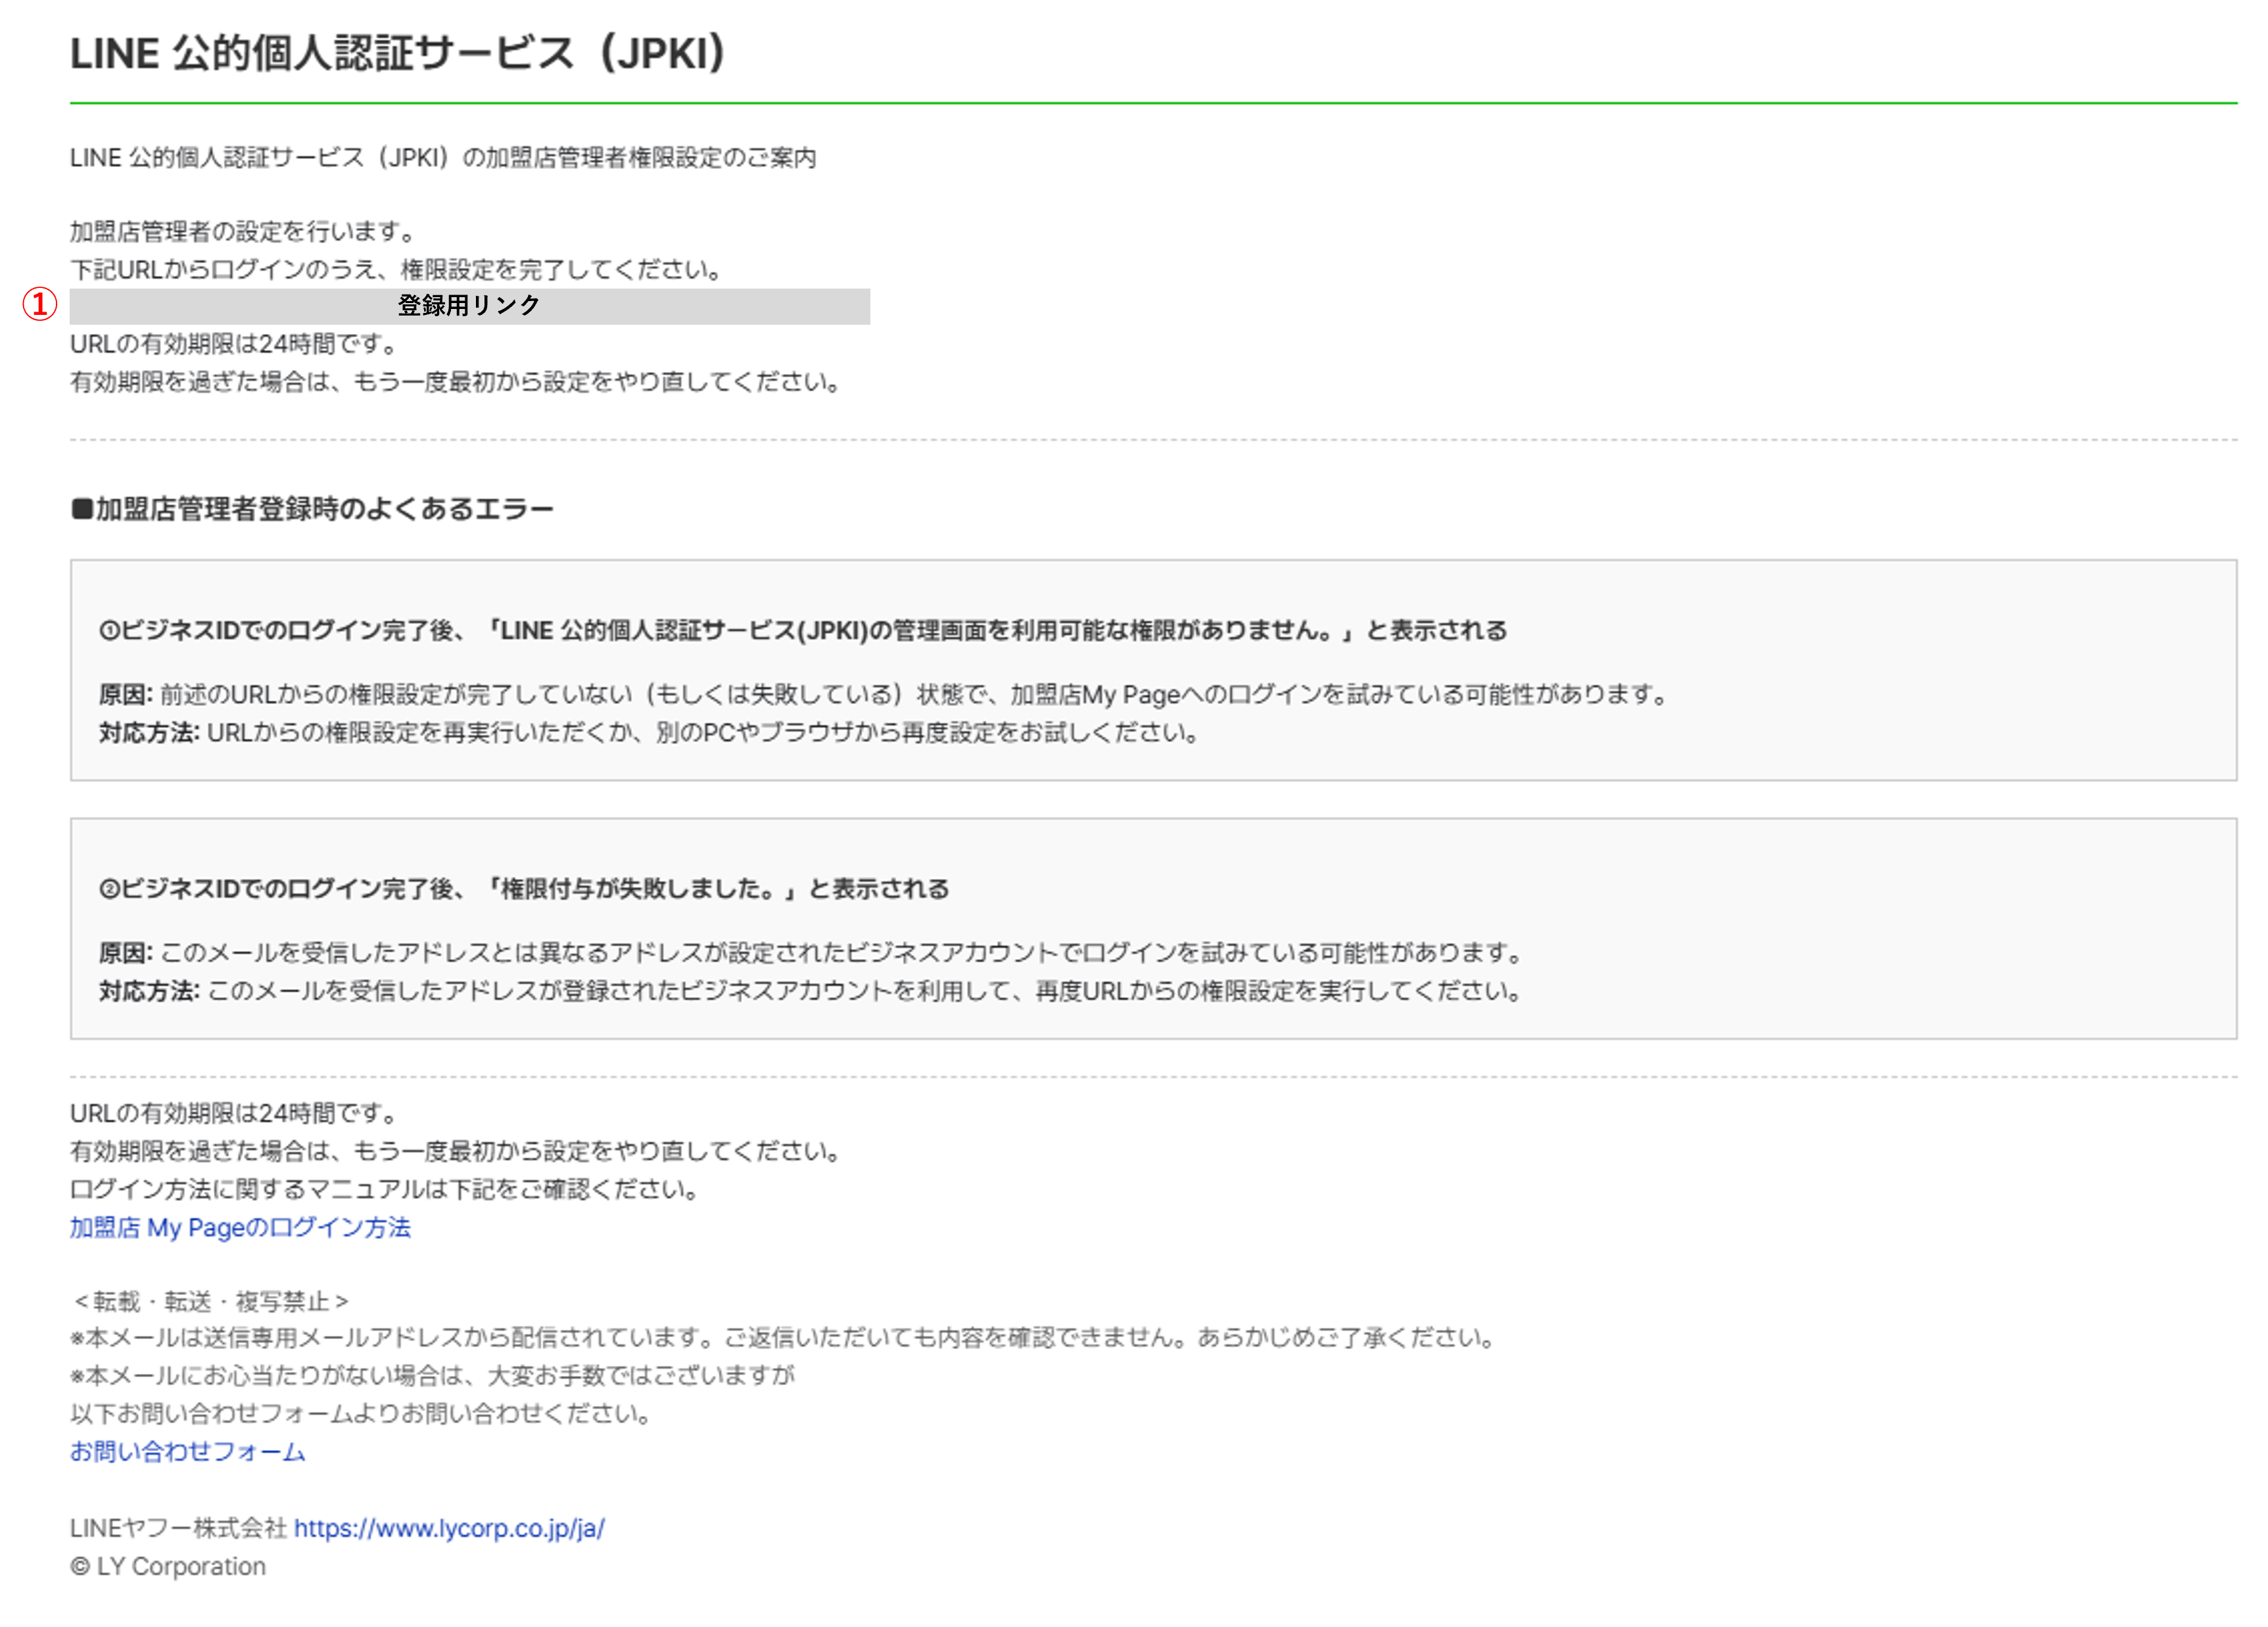Click the black square bullet before 加盟店管理者登録時

(81, 510)
